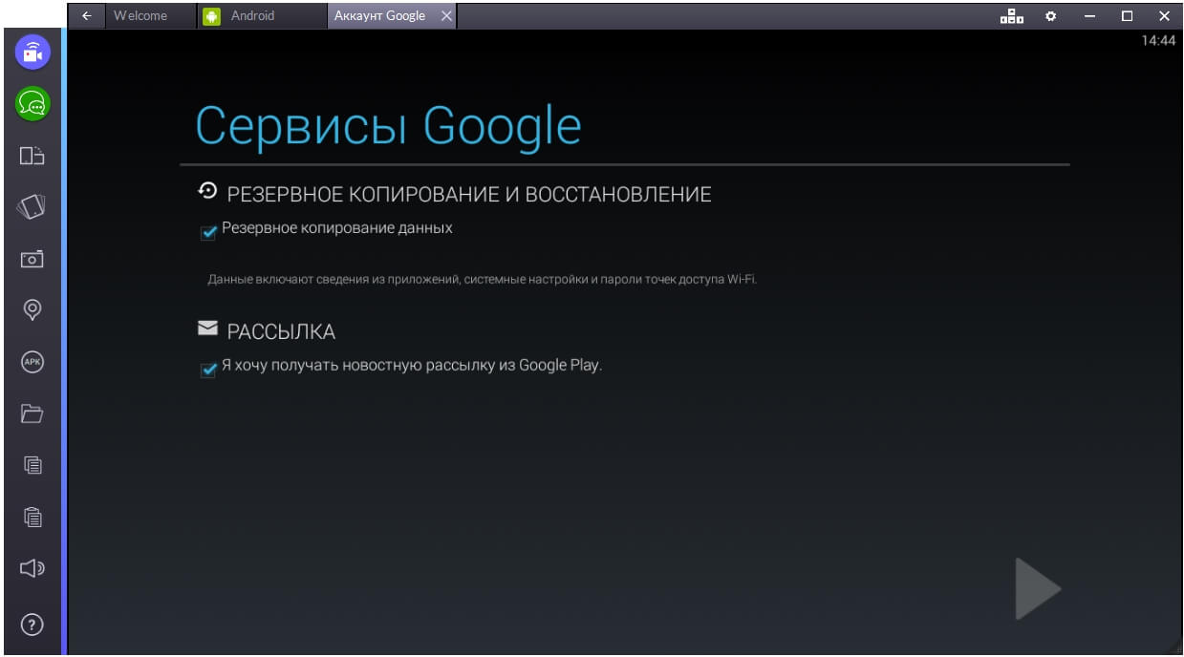Close the Аккаунт Google tab
Image resolution: width=1184 pixels, height=657 pixels.
pyautogui.click(x=446, y=15)
